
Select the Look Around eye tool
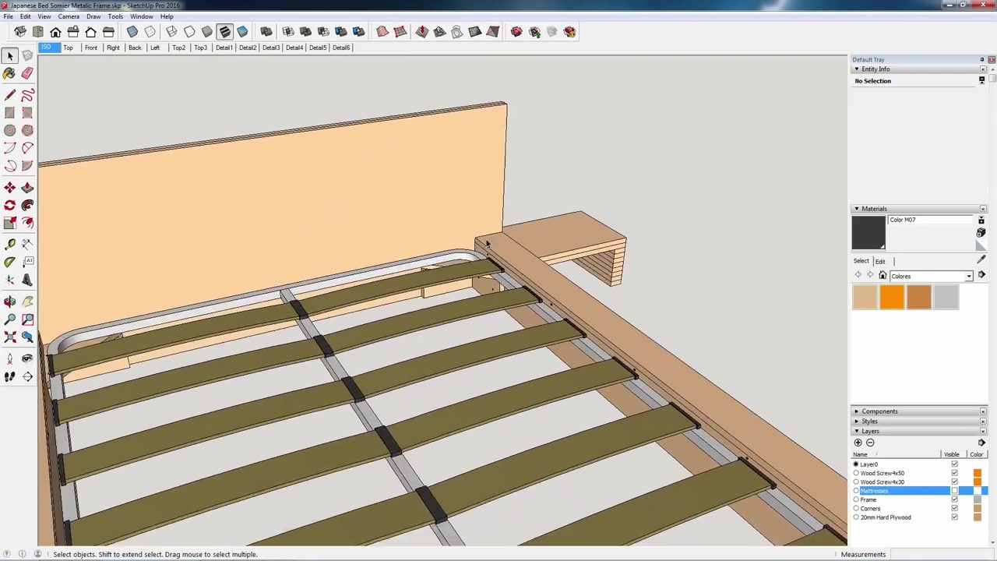[x=27, y=359]
